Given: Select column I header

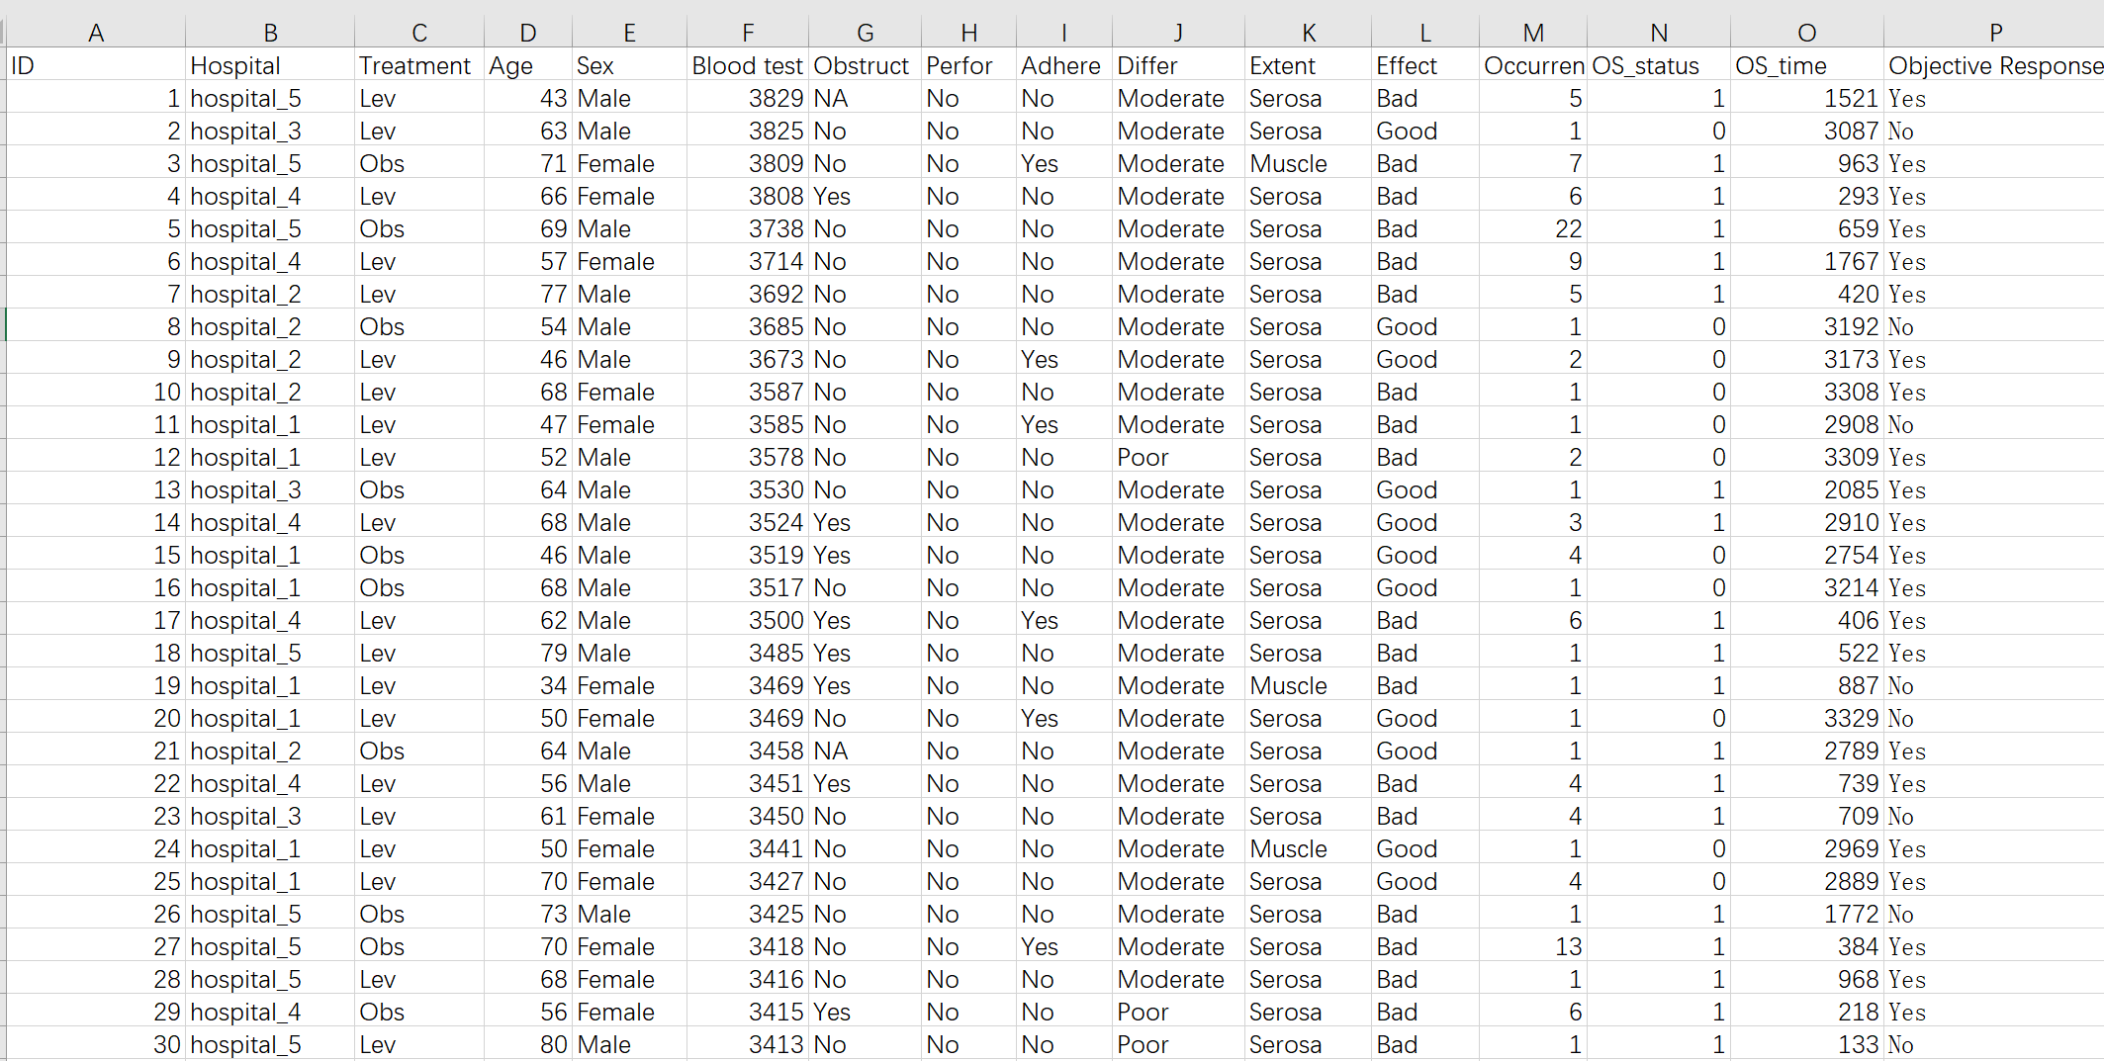Looking at the screenshot, I should tap(1064, 33).
